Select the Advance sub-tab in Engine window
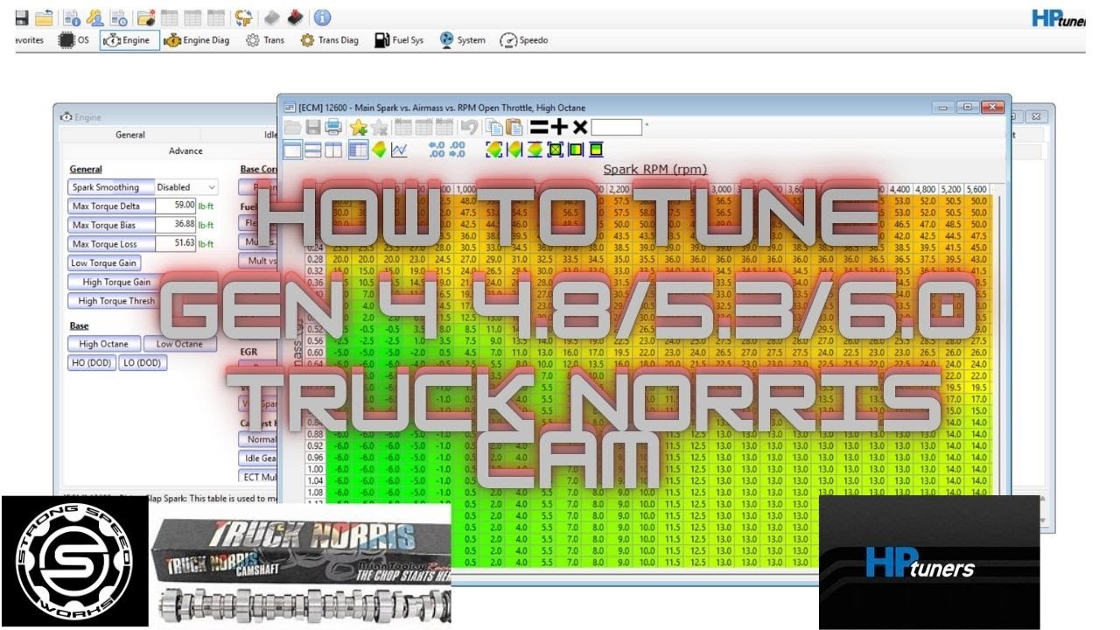 [x=185, y=150]
